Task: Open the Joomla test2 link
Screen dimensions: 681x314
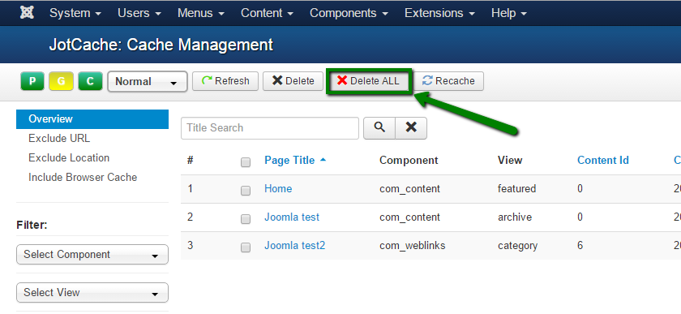Action: click(294, 246)
